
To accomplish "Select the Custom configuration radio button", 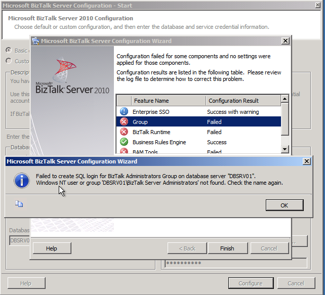I will [x=9, y=61].
